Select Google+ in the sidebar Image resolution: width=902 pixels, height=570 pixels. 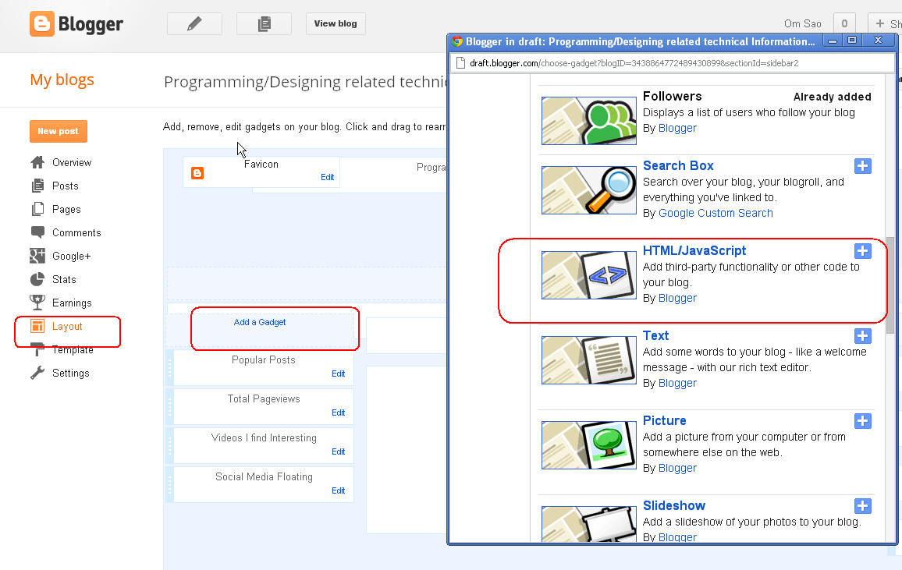[x=71, y=257]
